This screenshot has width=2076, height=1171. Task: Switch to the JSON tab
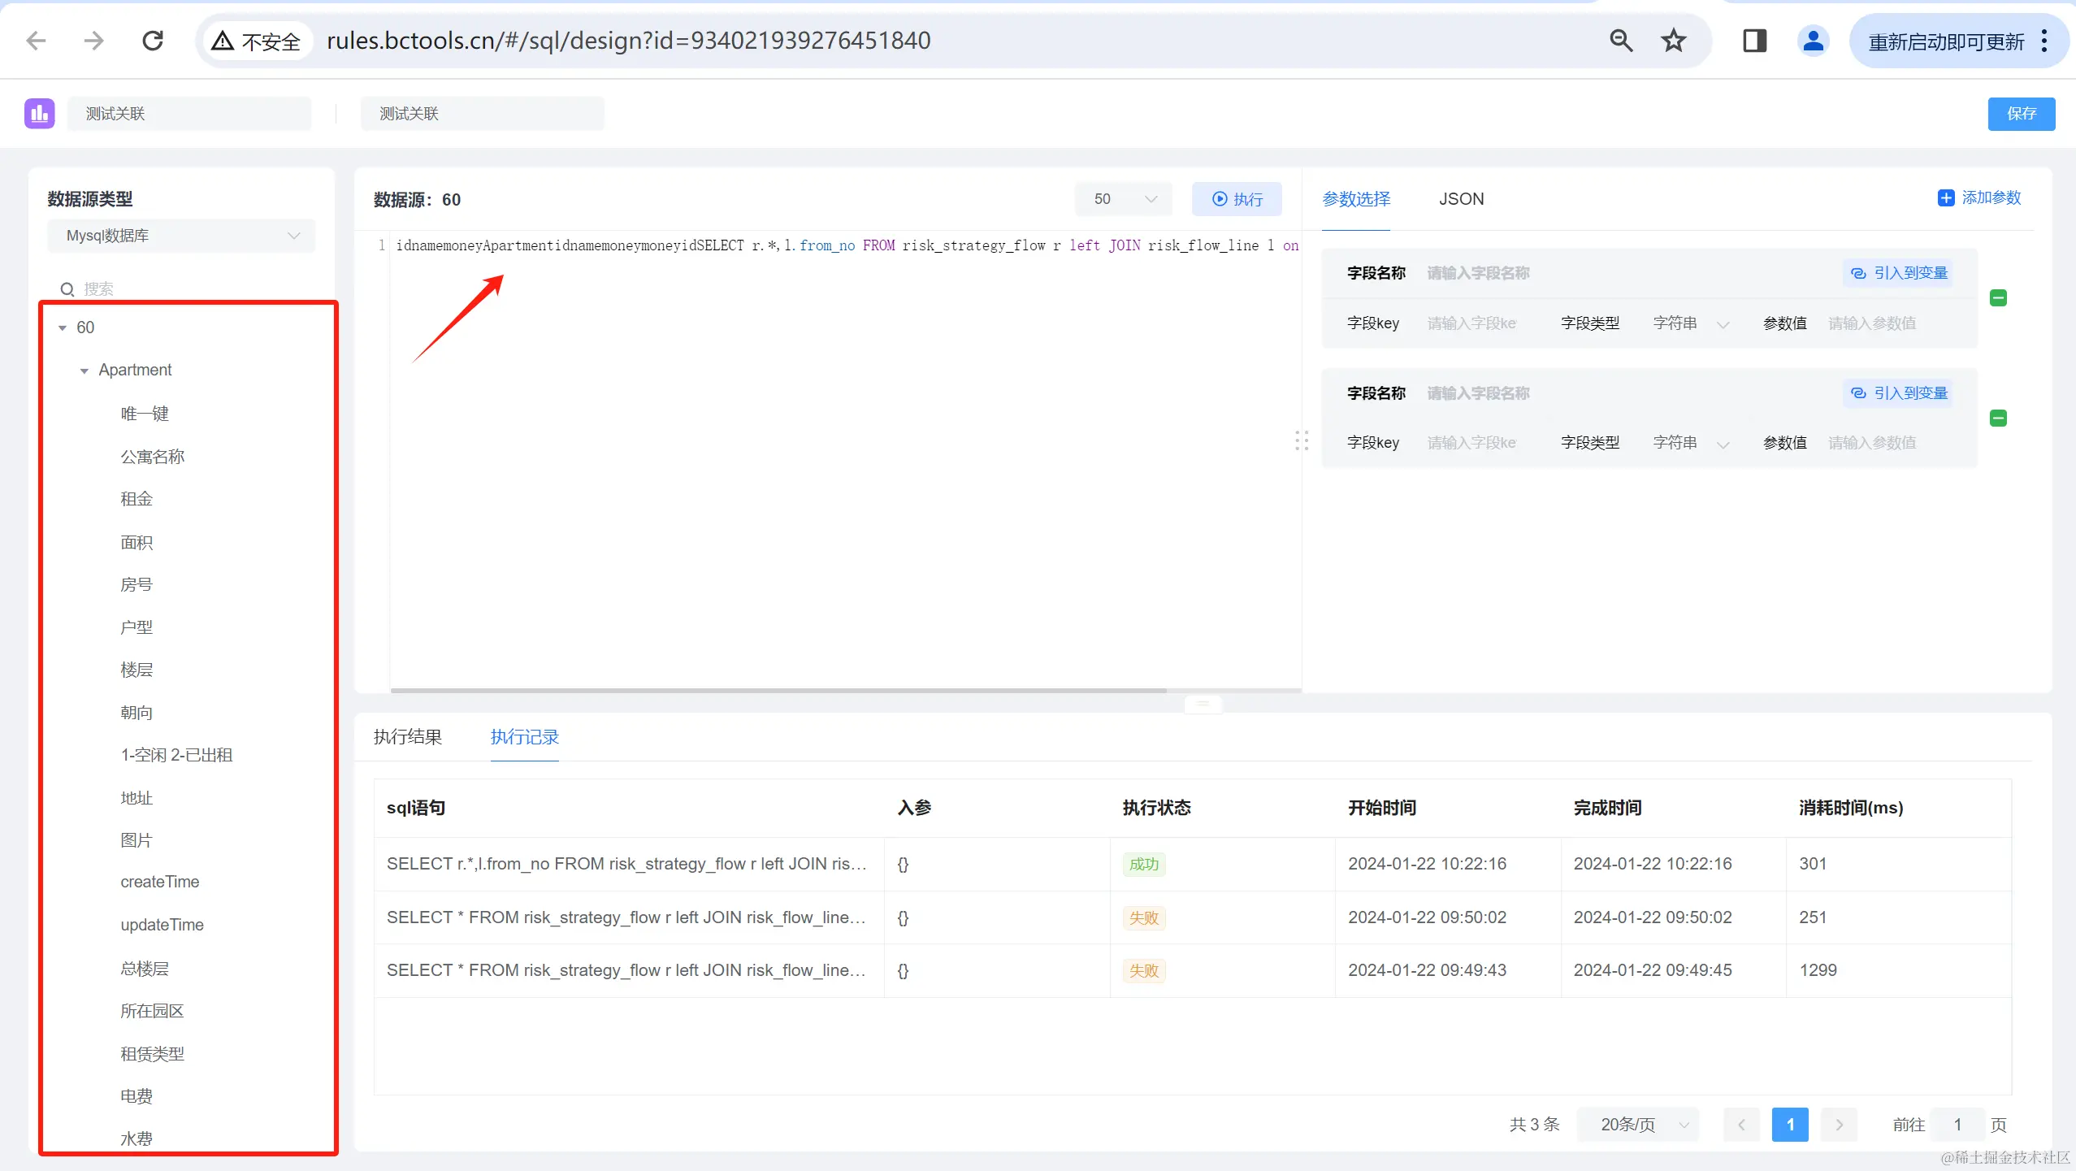click(1461, 199)
